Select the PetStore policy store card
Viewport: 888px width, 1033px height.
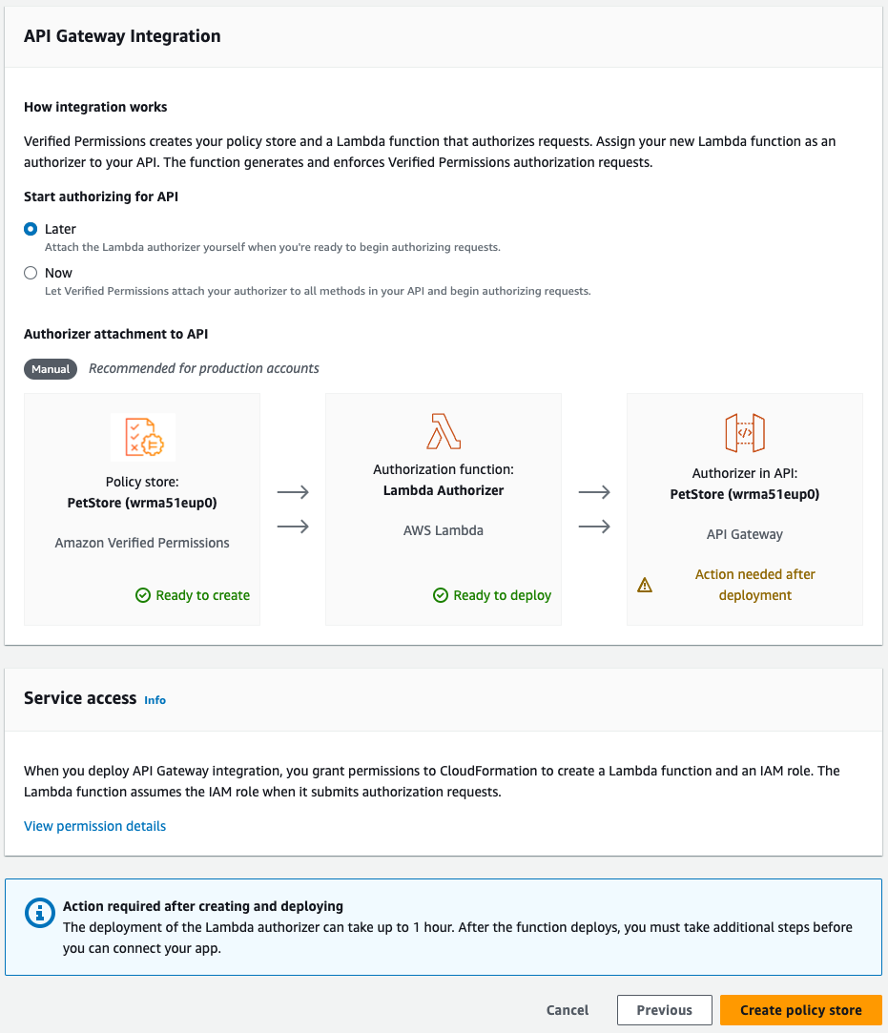point(141,508)
